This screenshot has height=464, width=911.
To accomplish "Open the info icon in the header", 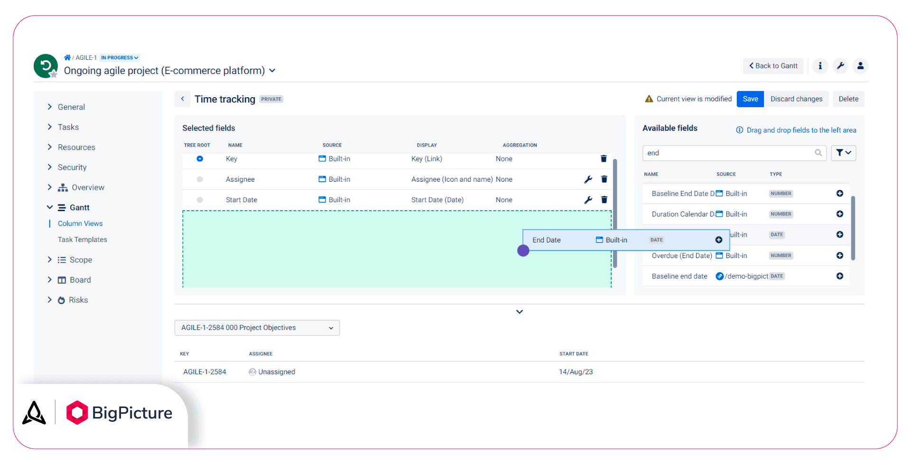I will pos(820,66).
